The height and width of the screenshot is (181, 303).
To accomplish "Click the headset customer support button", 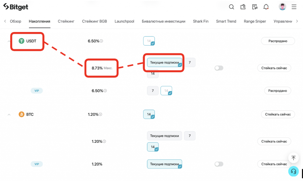I will (x=293, y=171).
